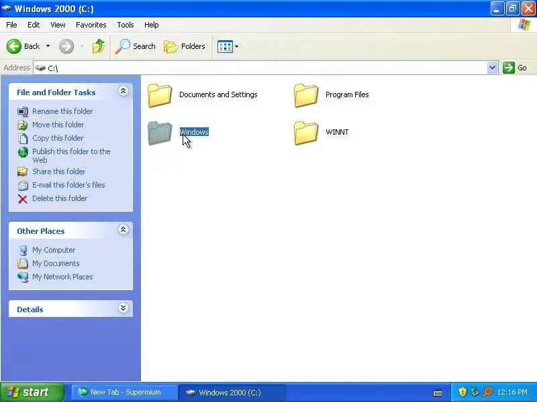Click the highlighted Windows folder name
Screen dimensions: 537x402
click(194, 132)
